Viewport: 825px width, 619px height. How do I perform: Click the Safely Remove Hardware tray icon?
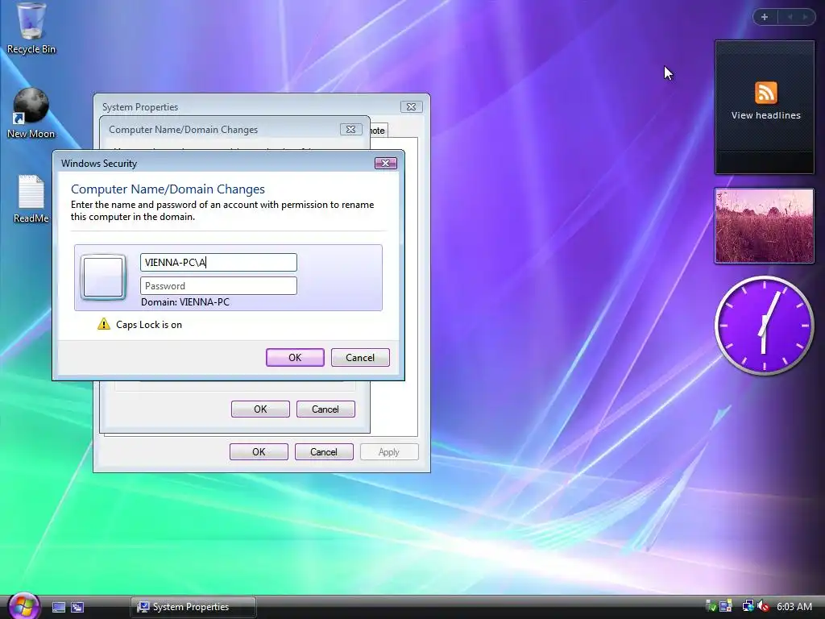pyautogui.click(x=711, y=606)
